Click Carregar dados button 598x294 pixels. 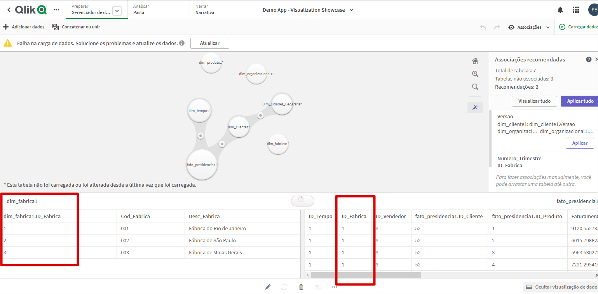[x=578, y=27]
